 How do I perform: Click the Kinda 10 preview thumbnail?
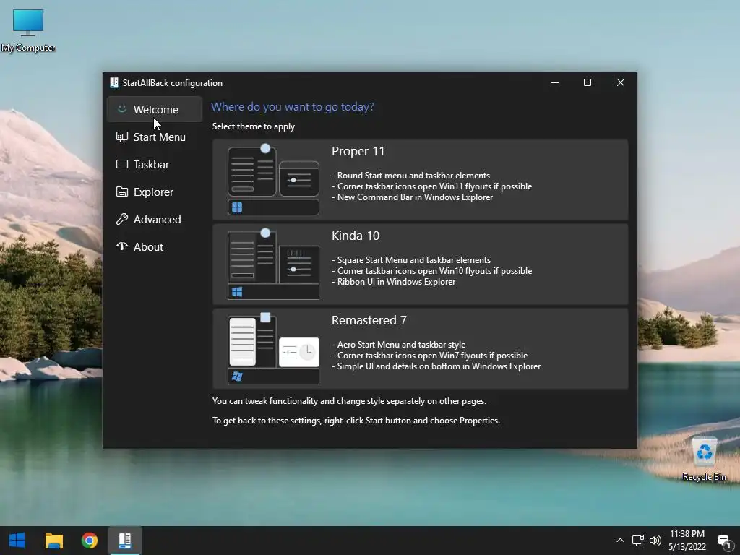pos(273,264)
